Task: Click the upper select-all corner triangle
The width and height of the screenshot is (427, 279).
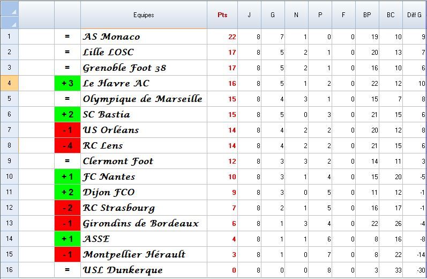Action: [x=13, y=11]
